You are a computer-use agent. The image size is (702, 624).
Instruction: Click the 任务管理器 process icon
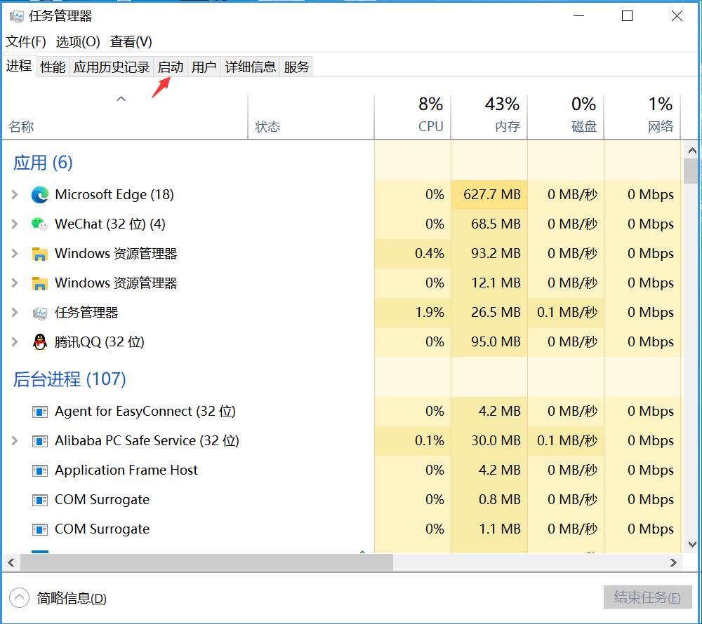40,313
